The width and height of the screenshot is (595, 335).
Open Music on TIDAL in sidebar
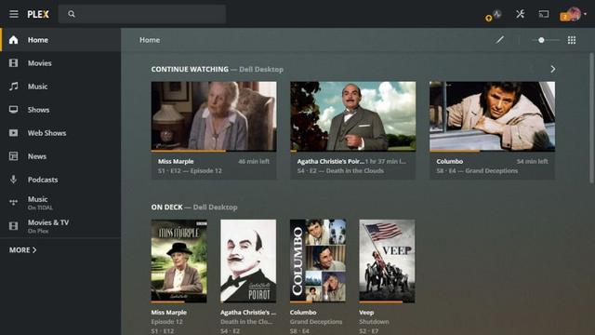(x=60, y=203)
